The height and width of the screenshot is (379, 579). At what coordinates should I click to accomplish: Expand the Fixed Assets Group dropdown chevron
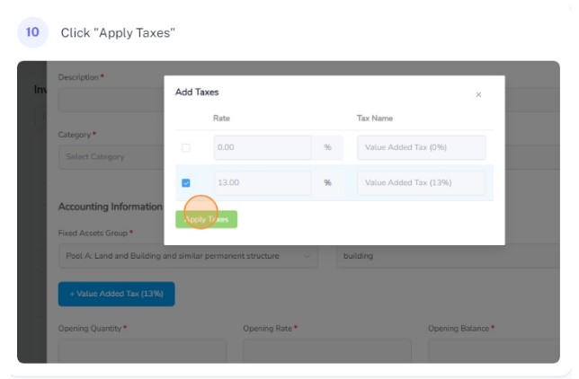coord(307,256)
